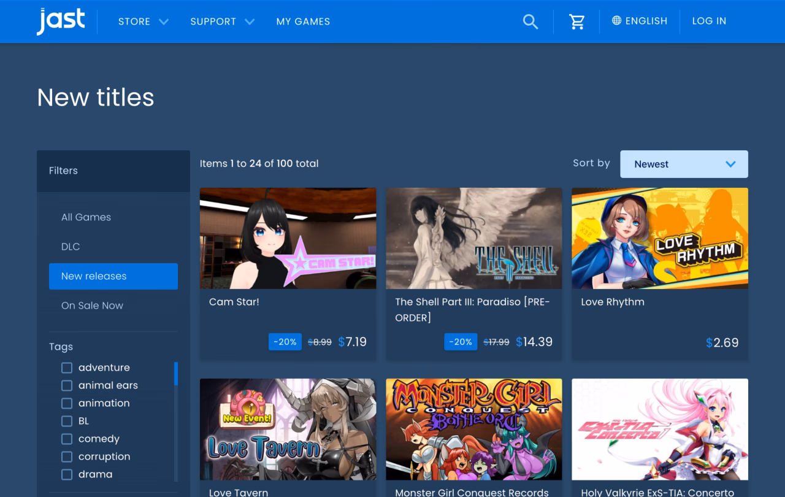The width and height of the screenshot is (785, 497).
Task: Open The Shell Part III thumbnail
Action: (473, 238)
